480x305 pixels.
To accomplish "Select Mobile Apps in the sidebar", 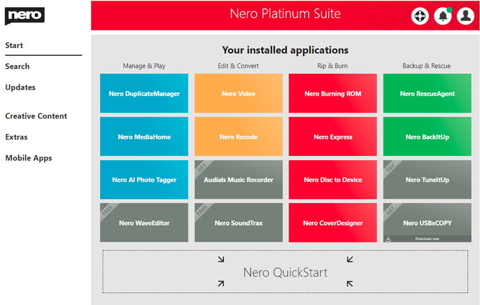I will pos(29,158).
